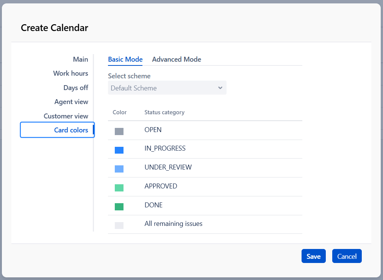This screenshot has width=383, height=280.
Task: Save the new calendar
Action: point(313,256)
